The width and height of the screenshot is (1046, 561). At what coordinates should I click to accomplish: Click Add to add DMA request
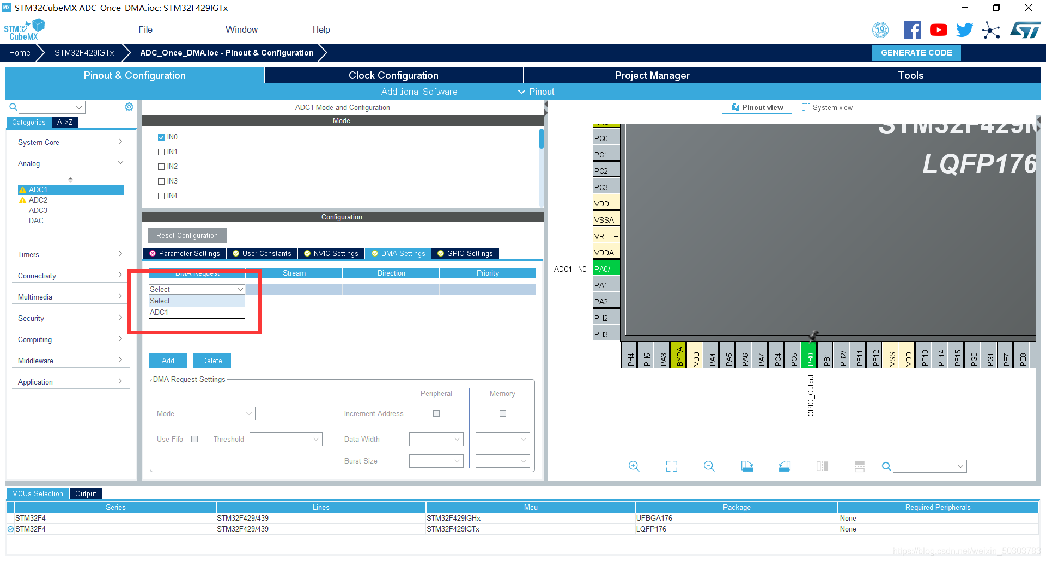click(x=168, y=361)
